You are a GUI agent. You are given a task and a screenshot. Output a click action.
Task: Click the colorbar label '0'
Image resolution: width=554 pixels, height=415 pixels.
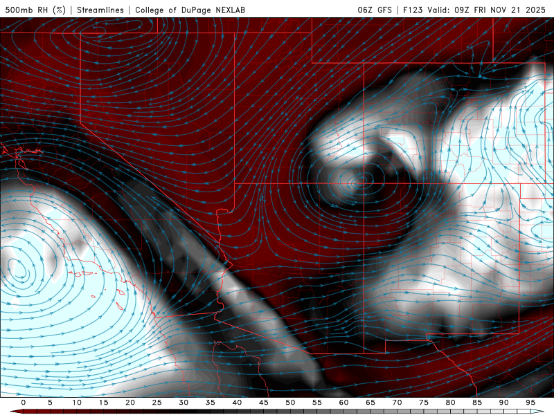click(24, 403)
